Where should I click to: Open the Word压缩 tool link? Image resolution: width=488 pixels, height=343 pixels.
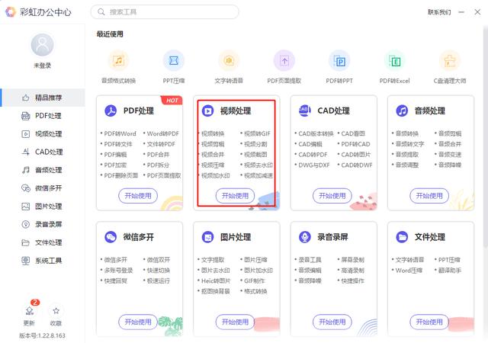pos(409,270)
